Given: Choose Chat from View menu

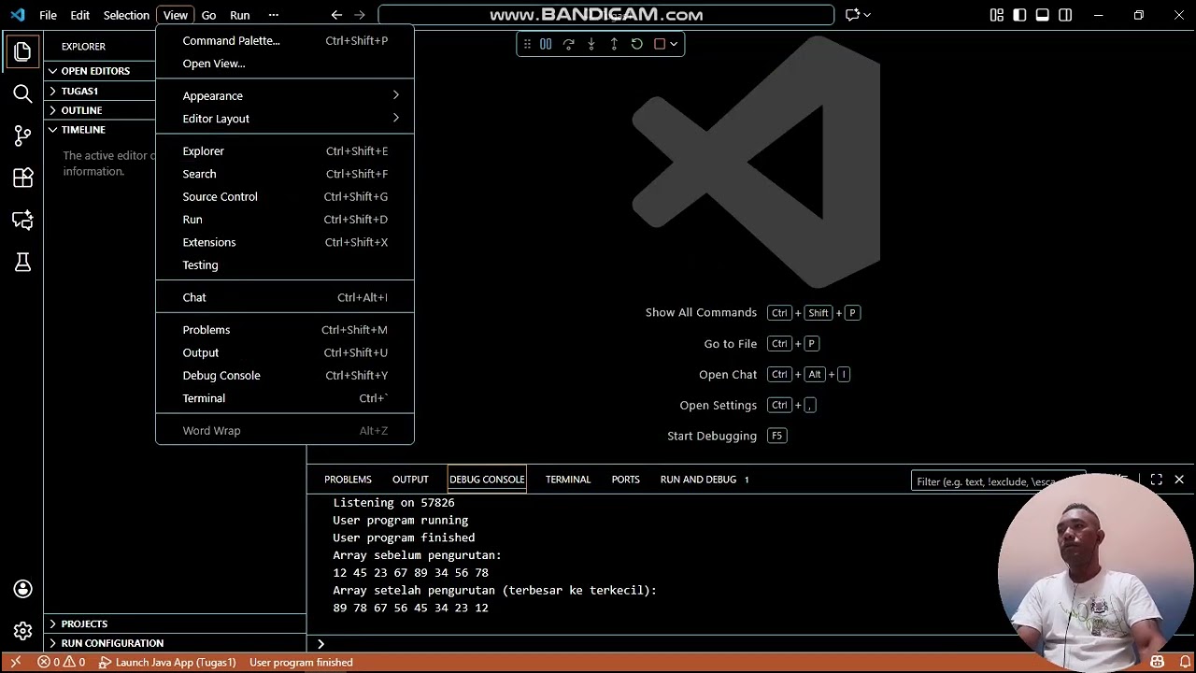Looking at the screenshot, I should pos(285,297).
